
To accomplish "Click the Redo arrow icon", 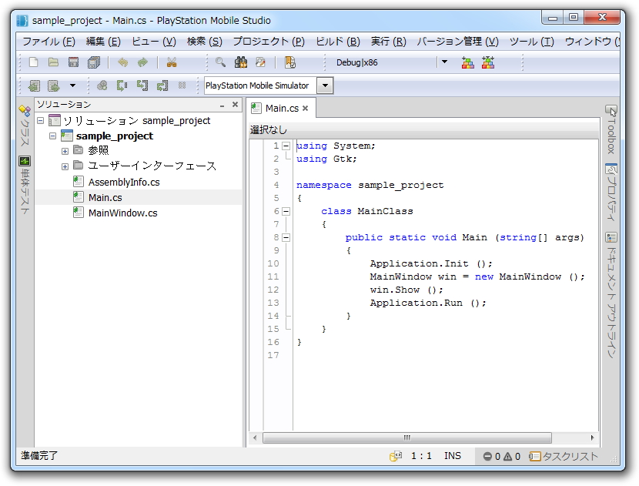I will [x=142, y=62].
